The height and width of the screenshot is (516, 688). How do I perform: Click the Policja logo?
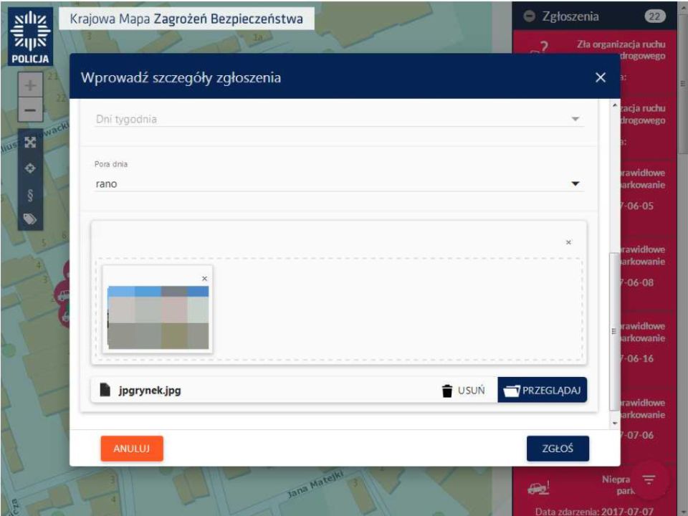coord(30,36)
